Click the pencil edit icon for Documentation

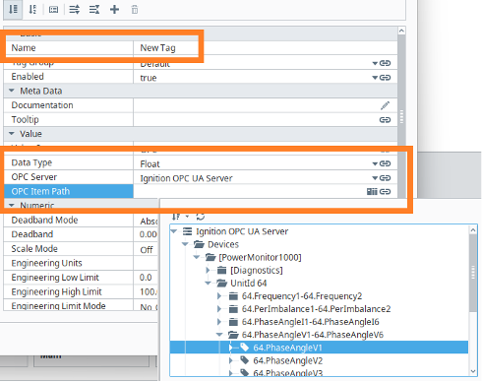pos(385,105)
